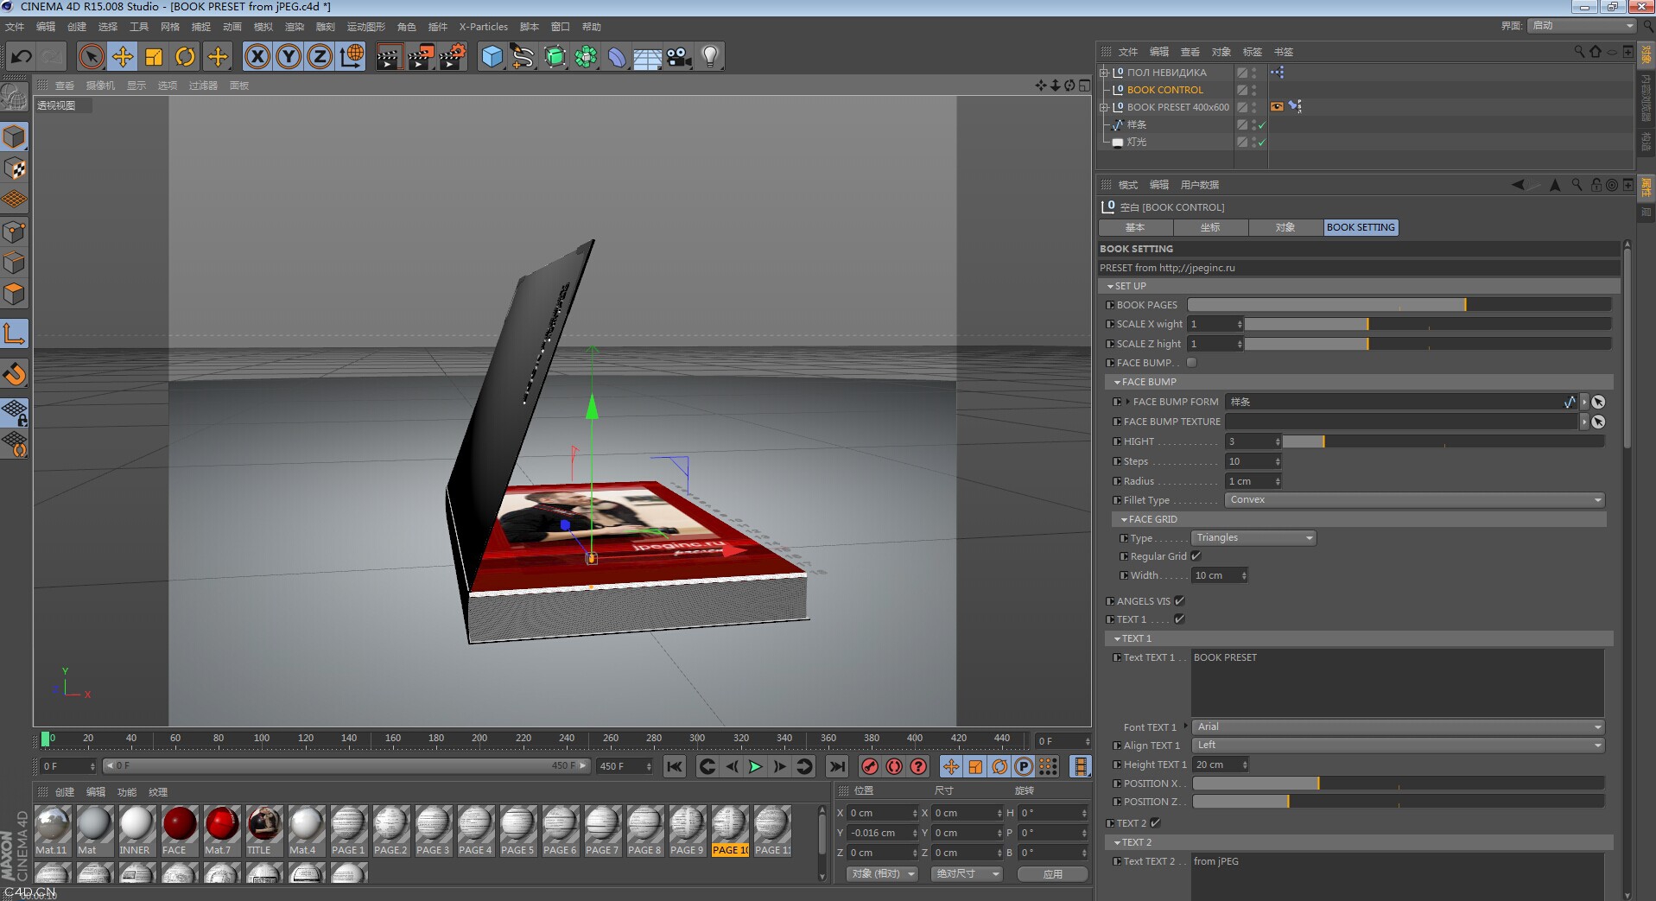This screenshot has width=1656, height=901.
Task: Add a Light from the toolbar
Action: pyautogui.click(x=709, y=56)
